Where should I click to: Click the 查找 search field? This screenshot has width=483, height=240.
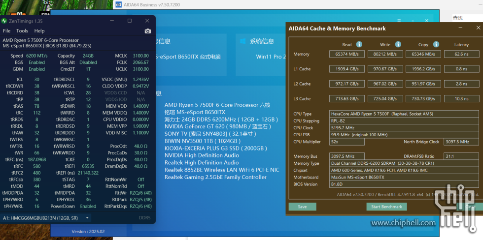pos(467,18)
